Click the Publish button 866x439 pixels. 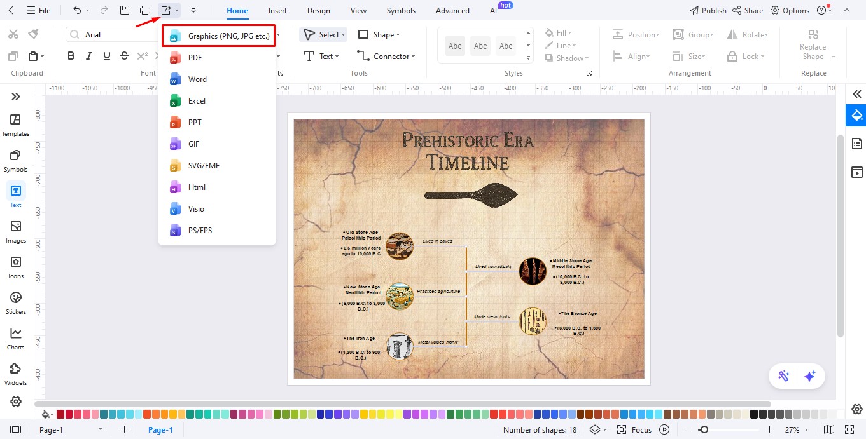pyautogui.click(x=708, y=10)
